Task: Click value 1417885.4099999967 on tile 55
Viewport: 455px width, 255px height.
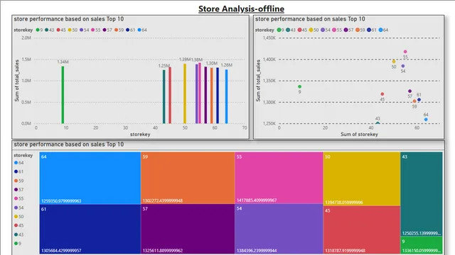Action: click(x=257, y=200)
